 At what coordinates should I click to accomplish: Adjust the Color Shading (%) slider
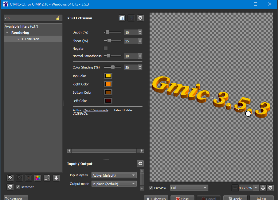[x=113, y=67]
